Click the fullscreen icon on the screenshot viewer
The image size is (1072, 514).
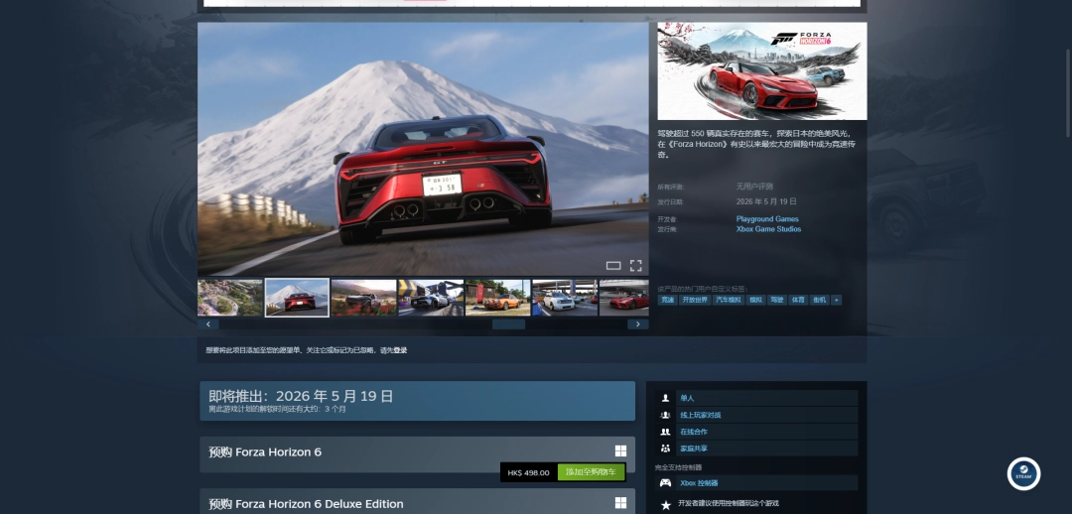(636, 265)
